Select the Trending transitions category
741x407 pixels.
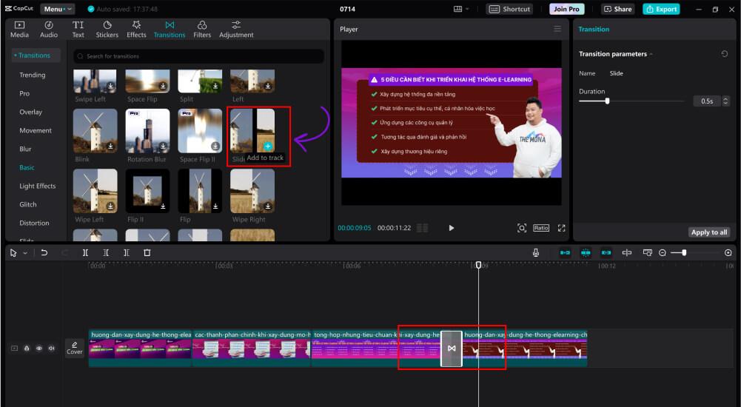(33, 75)
